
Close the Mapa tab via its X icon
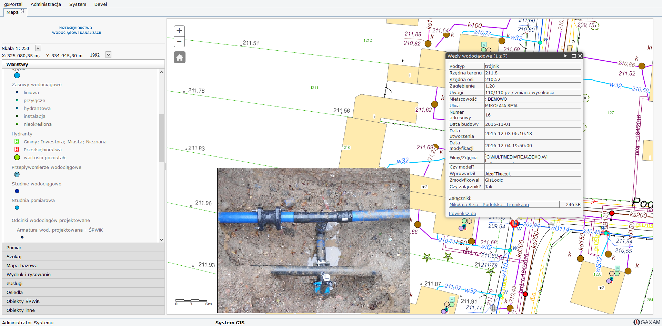pos(22,11)
